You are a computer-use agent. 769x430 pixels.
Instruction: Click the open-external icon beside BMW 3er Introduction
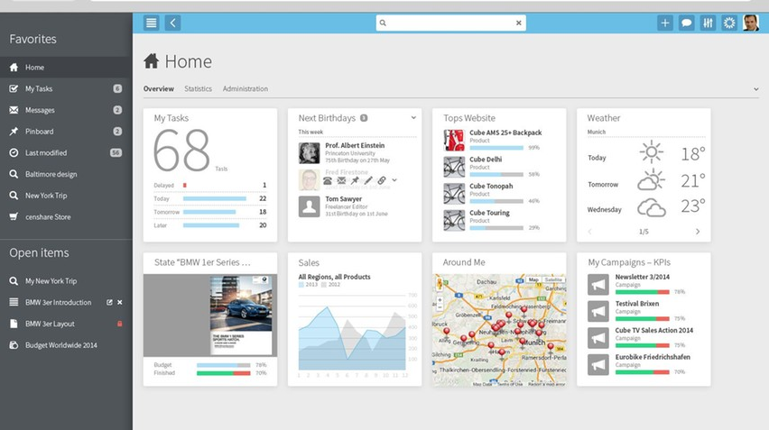tap(109, 302)
